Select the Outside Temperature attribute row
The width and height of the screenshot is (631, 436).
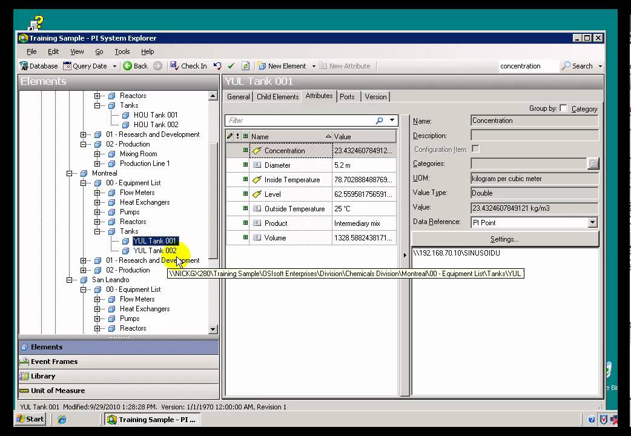[x=311, y=208]
